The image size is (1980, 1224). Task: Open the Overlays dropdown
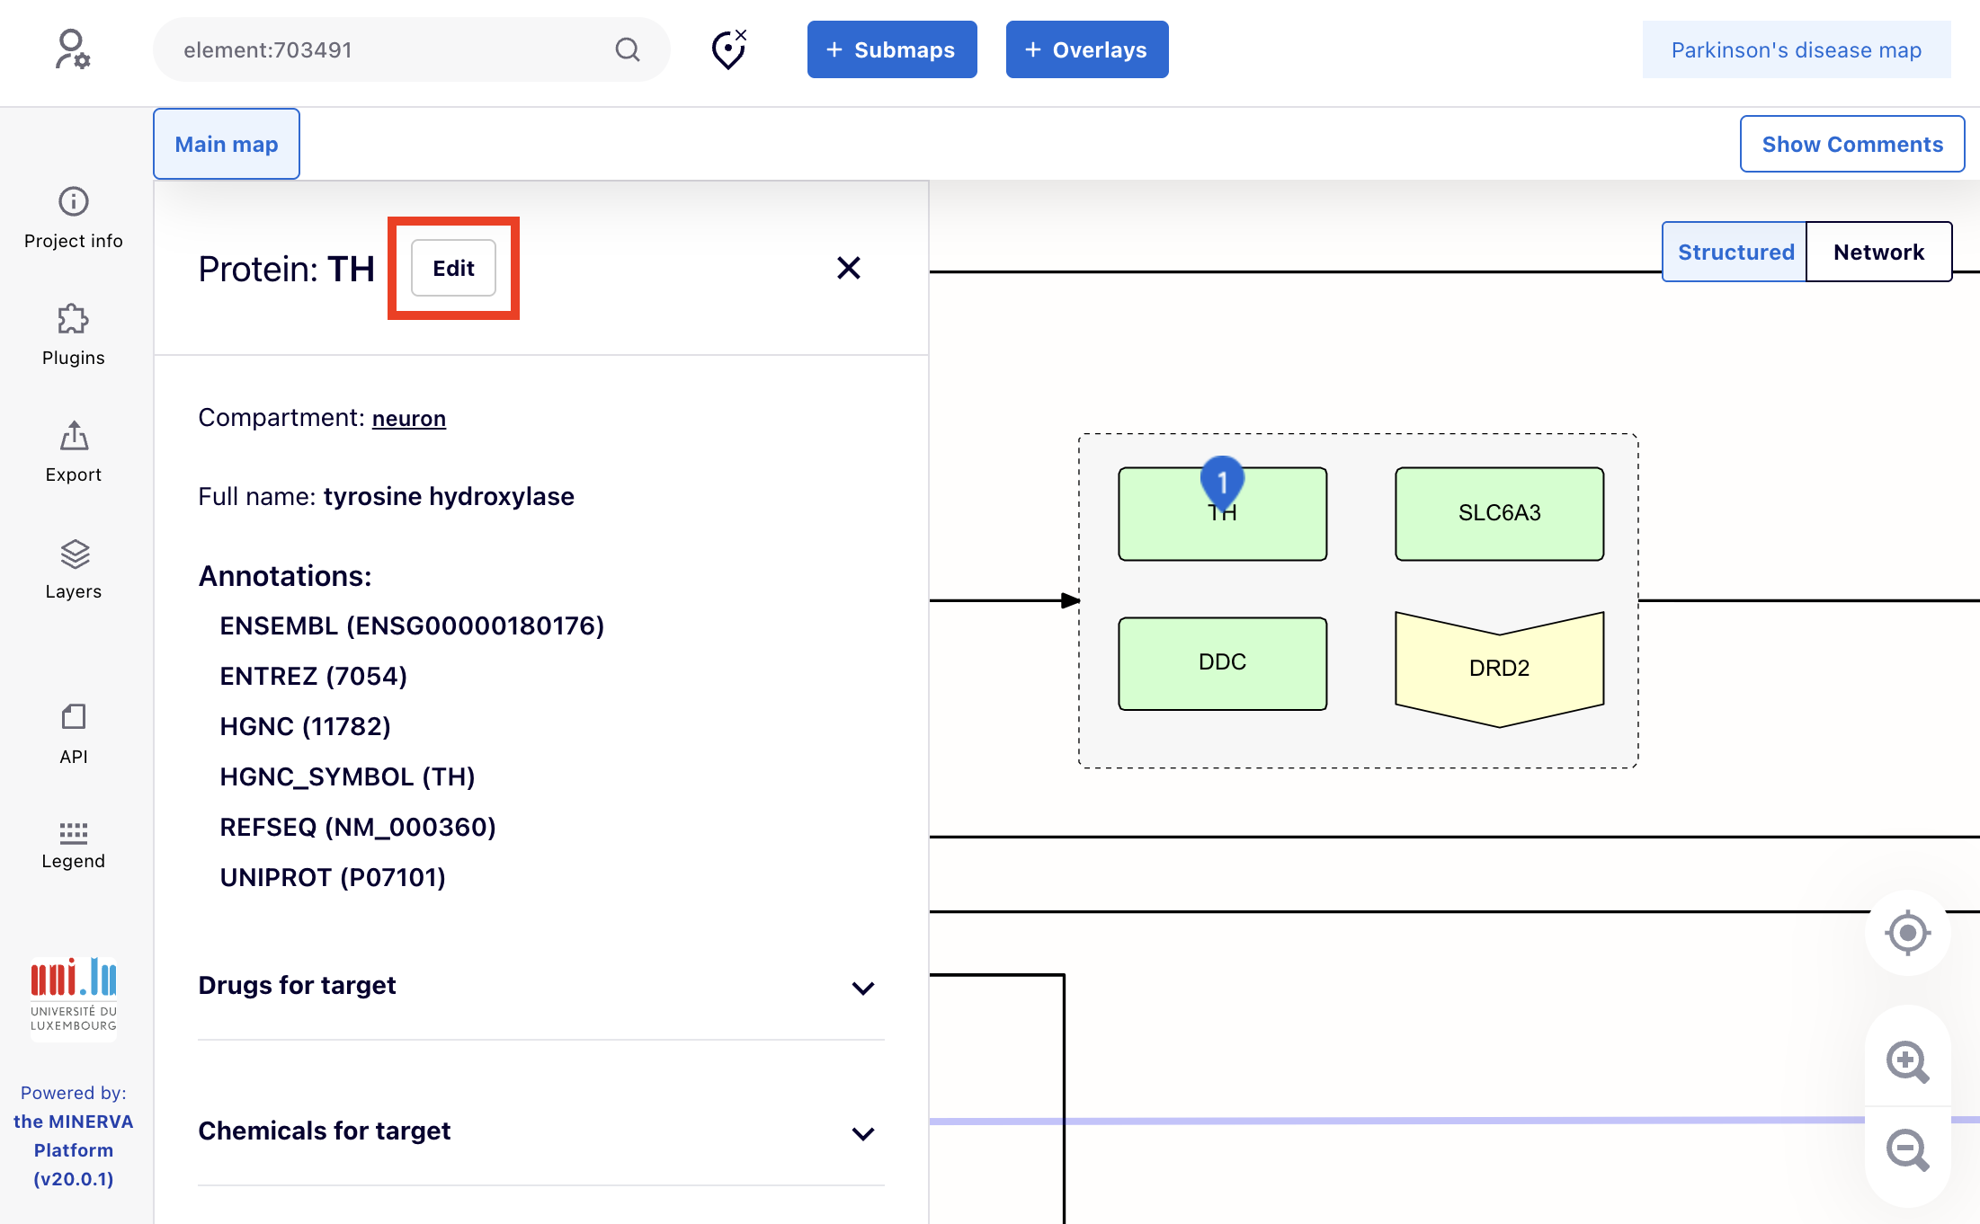(1086, 49)
